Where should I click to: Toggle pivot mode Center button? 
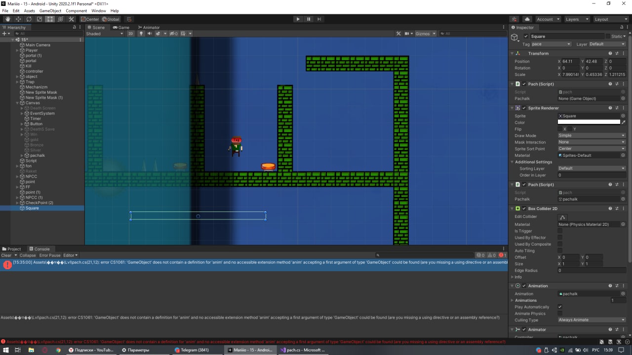tap(90, 19)
